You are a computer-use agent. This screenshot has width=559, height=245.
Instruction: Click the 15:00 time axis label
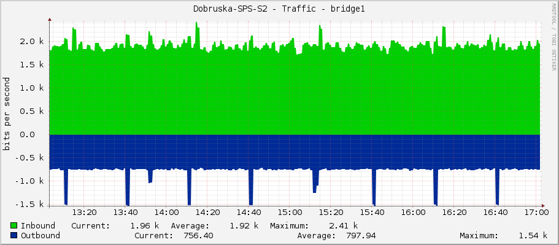click(290, 213)
